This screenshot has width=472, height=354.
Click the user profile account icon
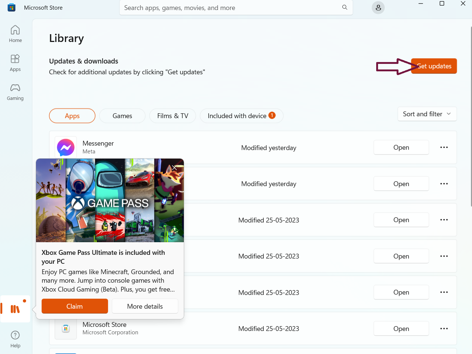pyautogui.click(x=378, y=8)
